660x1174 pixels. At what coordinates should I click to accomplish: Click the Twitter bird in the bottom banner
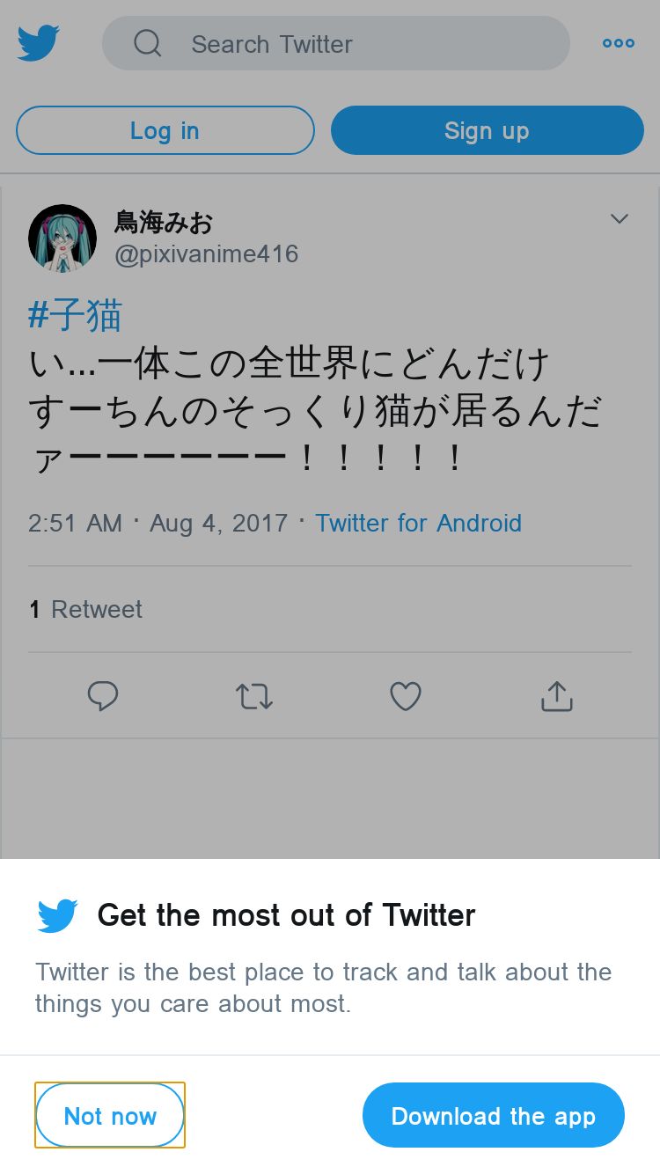[x=58, y=916]
